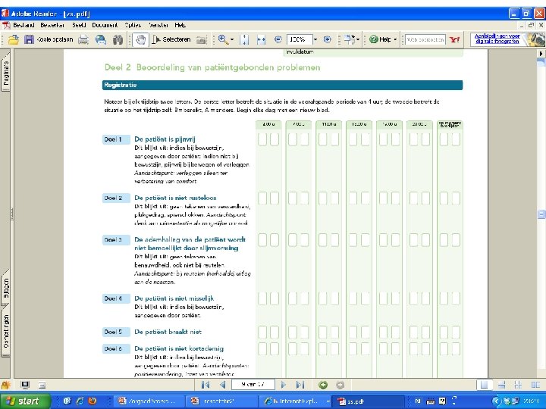Click the first 3.00 u box for Doel 4
The height and width of the screenshot is (409, 546).
(x=262, y=298)
